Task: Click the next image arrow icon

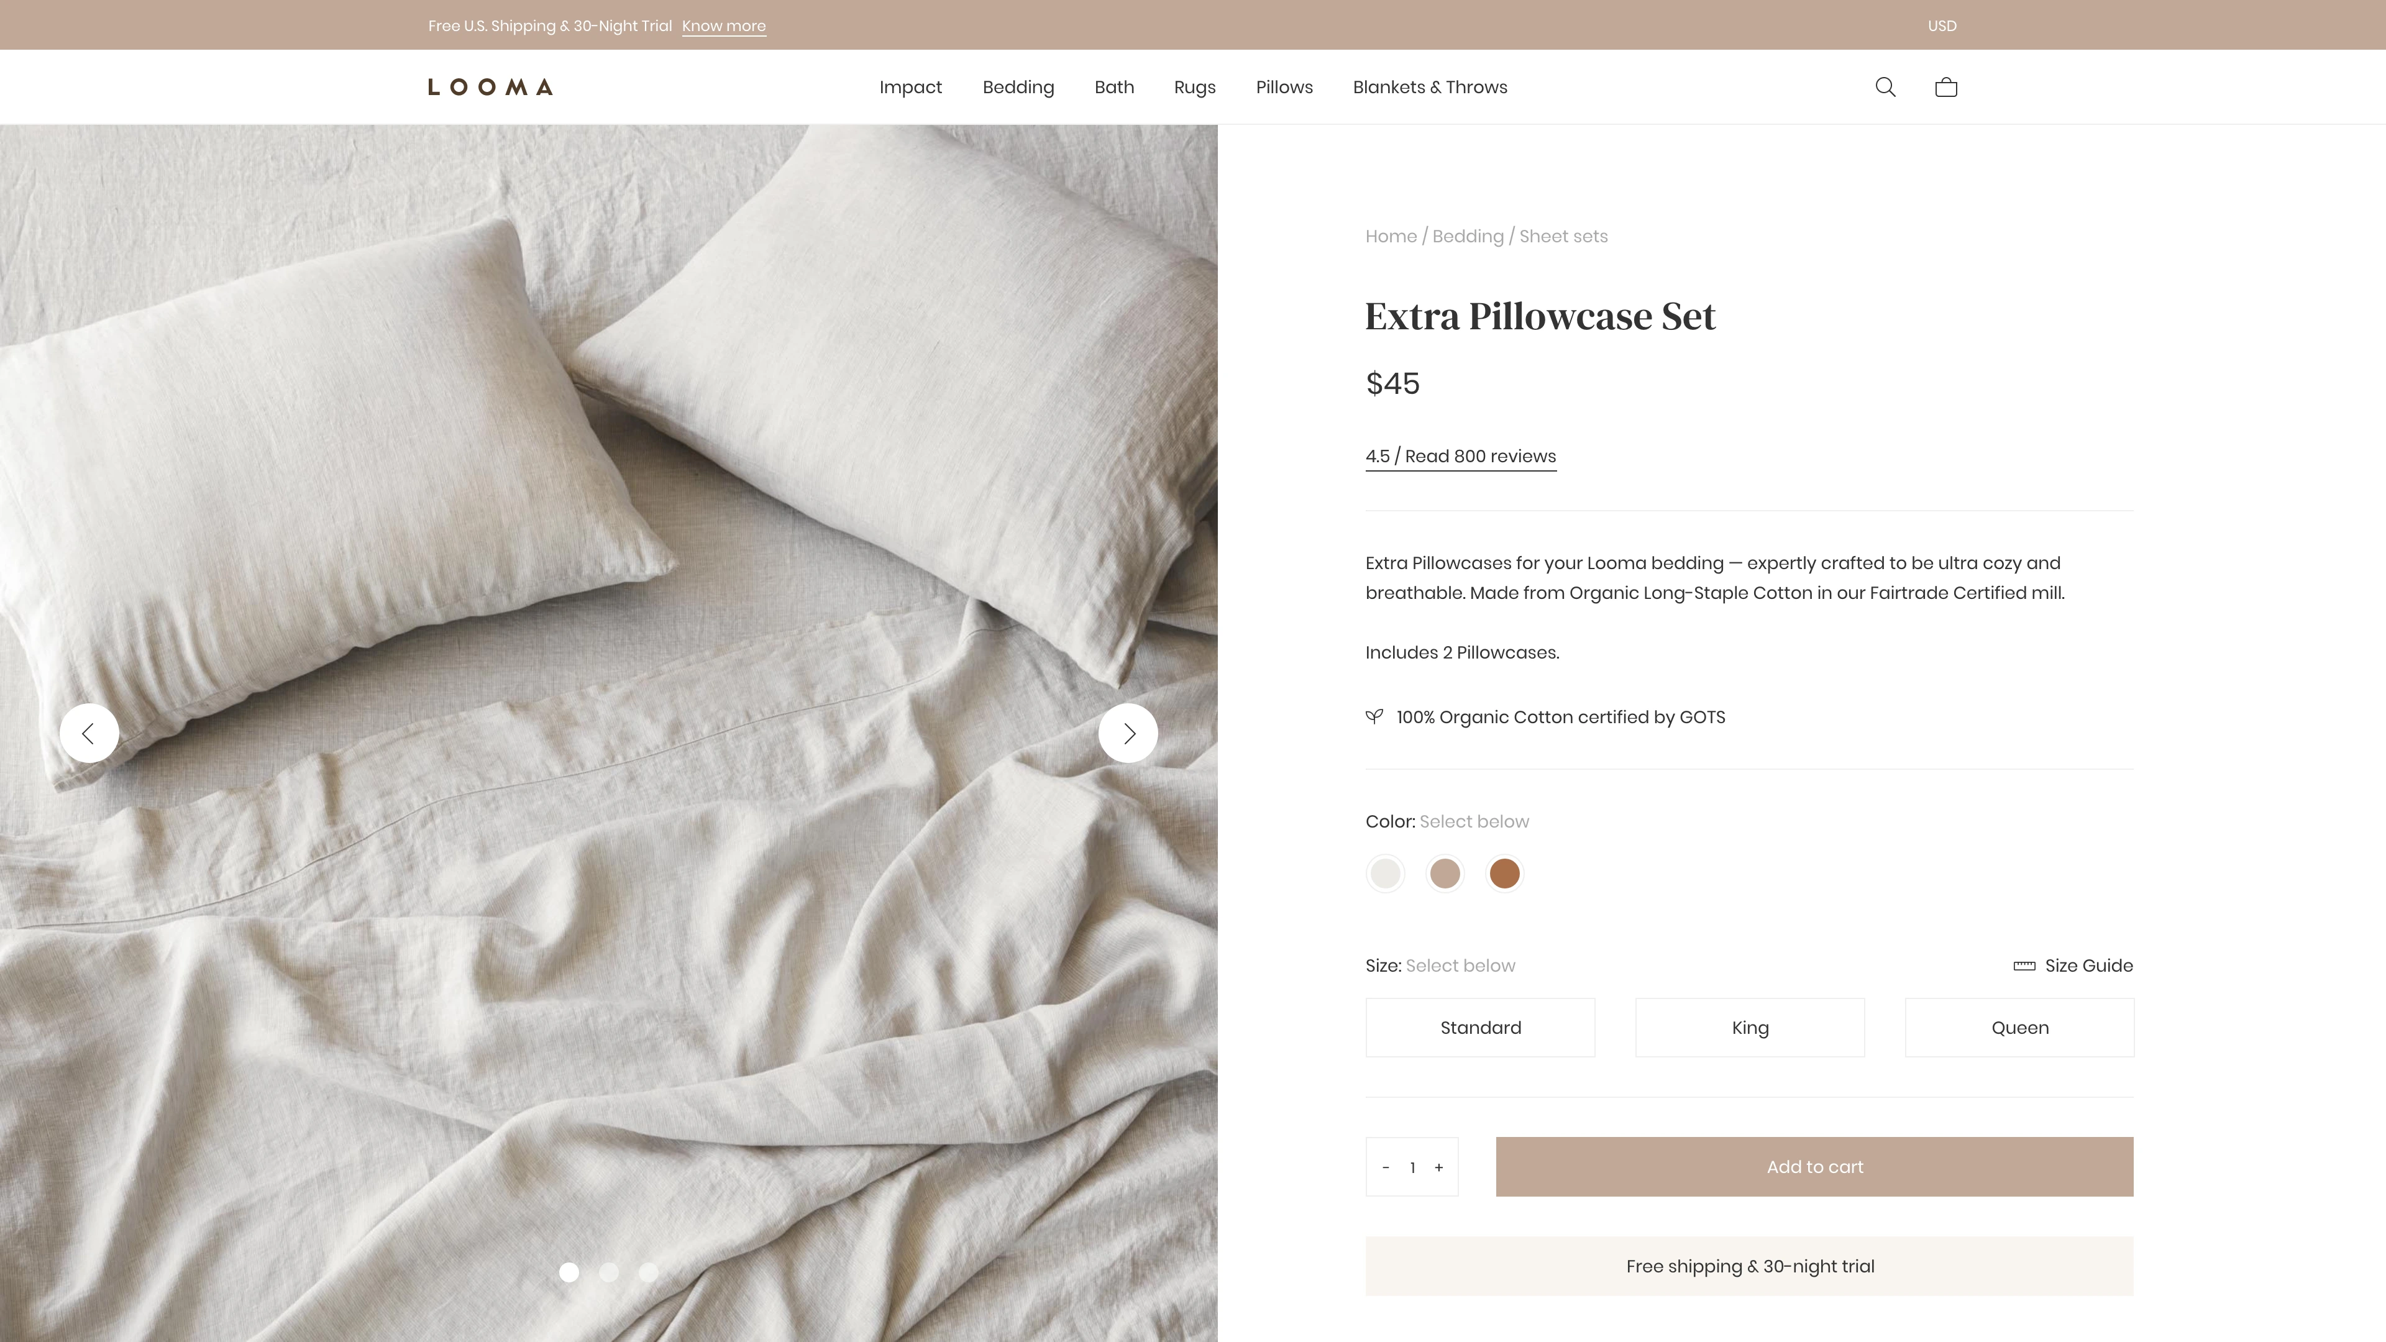Action: coord(1129,733)
